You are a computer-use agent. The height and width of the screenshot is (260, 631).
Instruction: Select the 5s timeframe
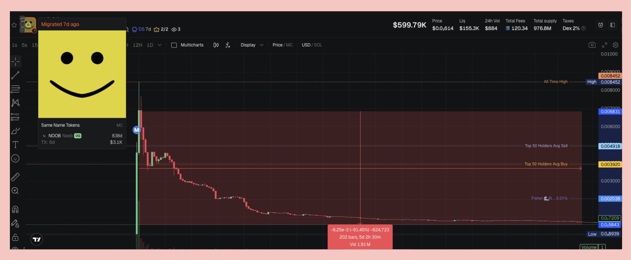(24, 45)
